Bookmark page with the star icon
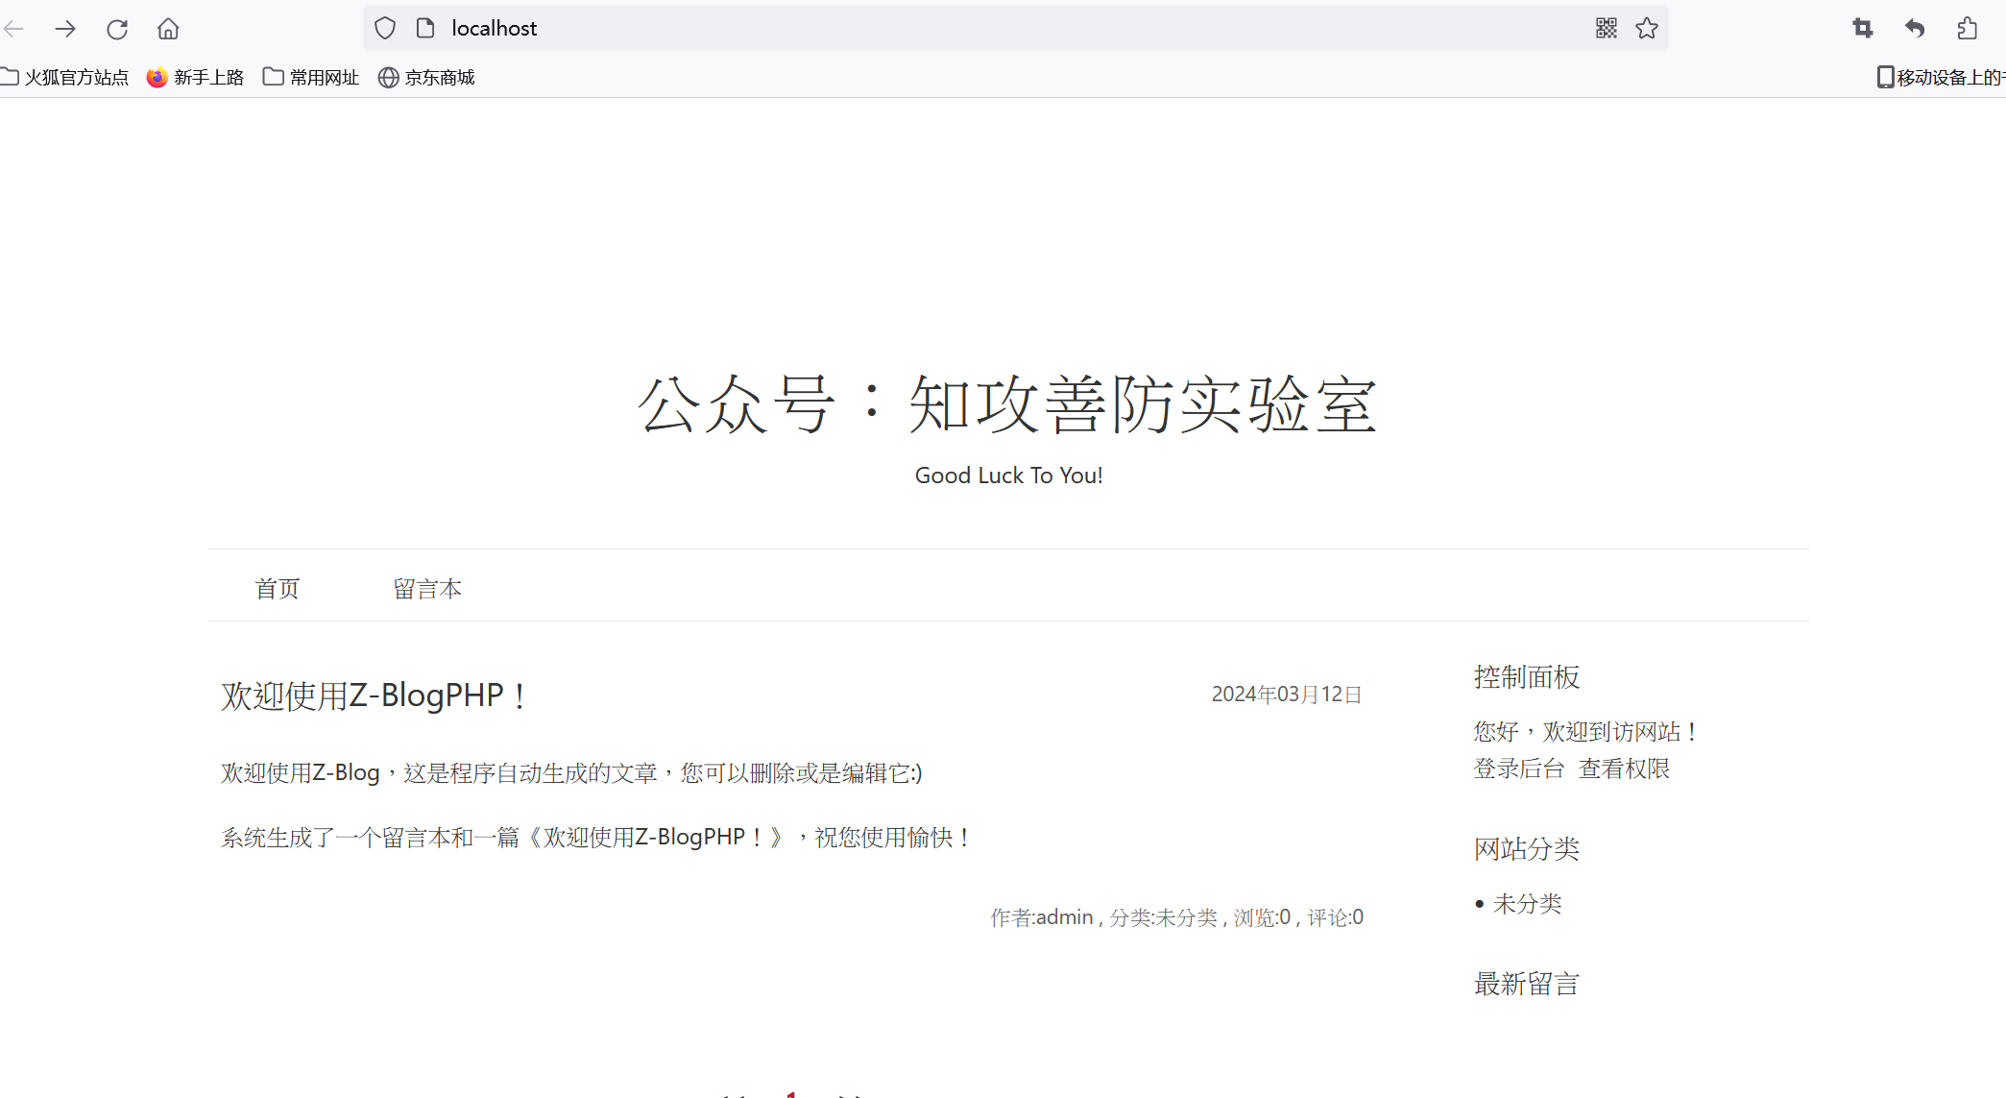This screenshot has height=1098, width=2006. pyautogui.click(x=1647, y=28)
